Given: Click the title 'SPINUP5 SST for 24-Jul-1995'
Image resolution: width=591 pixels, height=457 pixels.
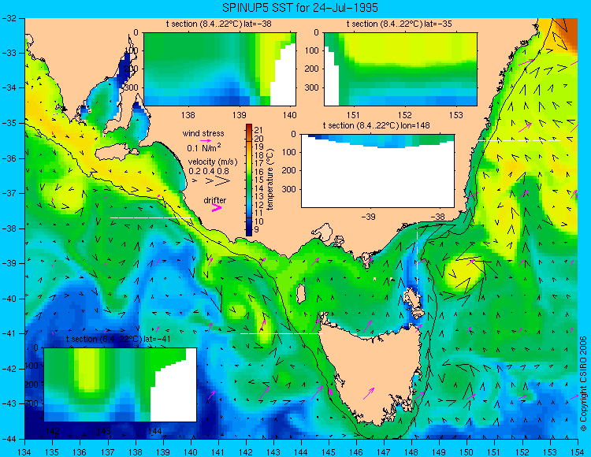Looking at the screenshot, I should tap(300, 8).
